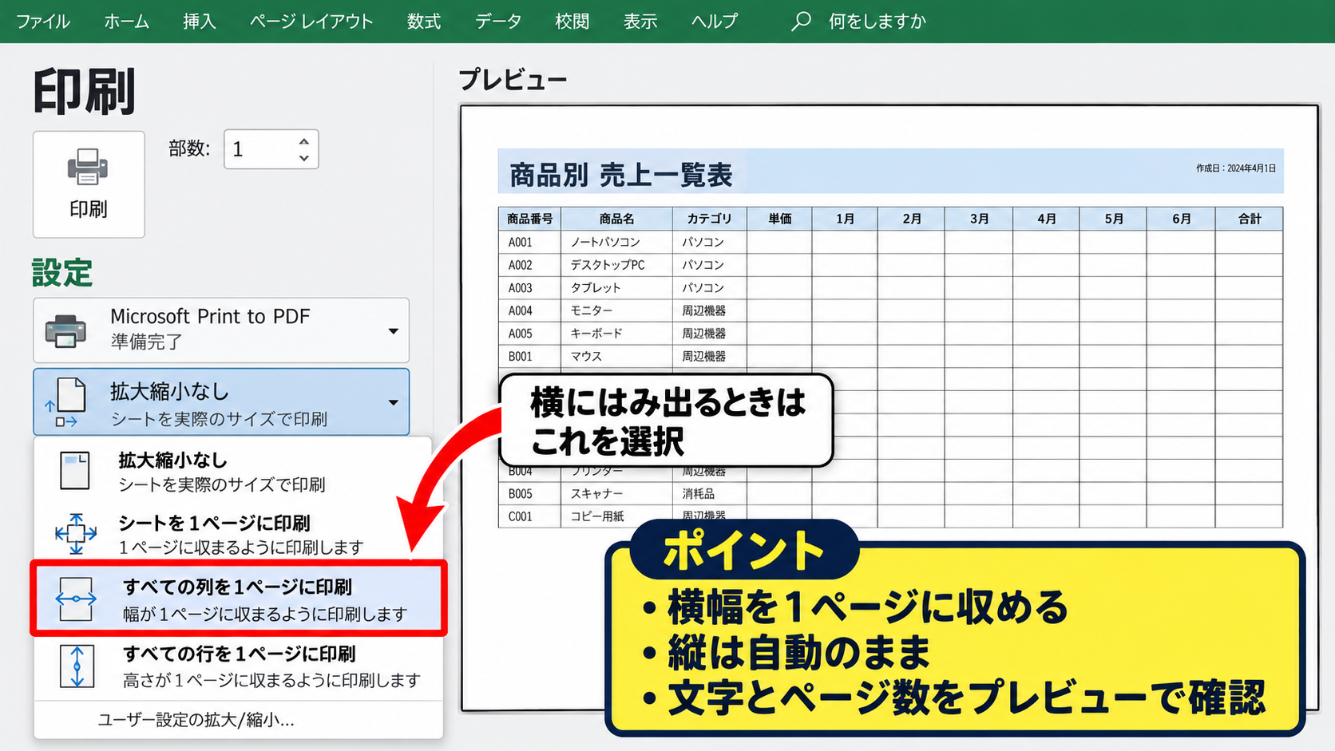1335x751 pixels.
Task: Click the page icon of 拡大縮小なし list item
Action: pos(75,471)
